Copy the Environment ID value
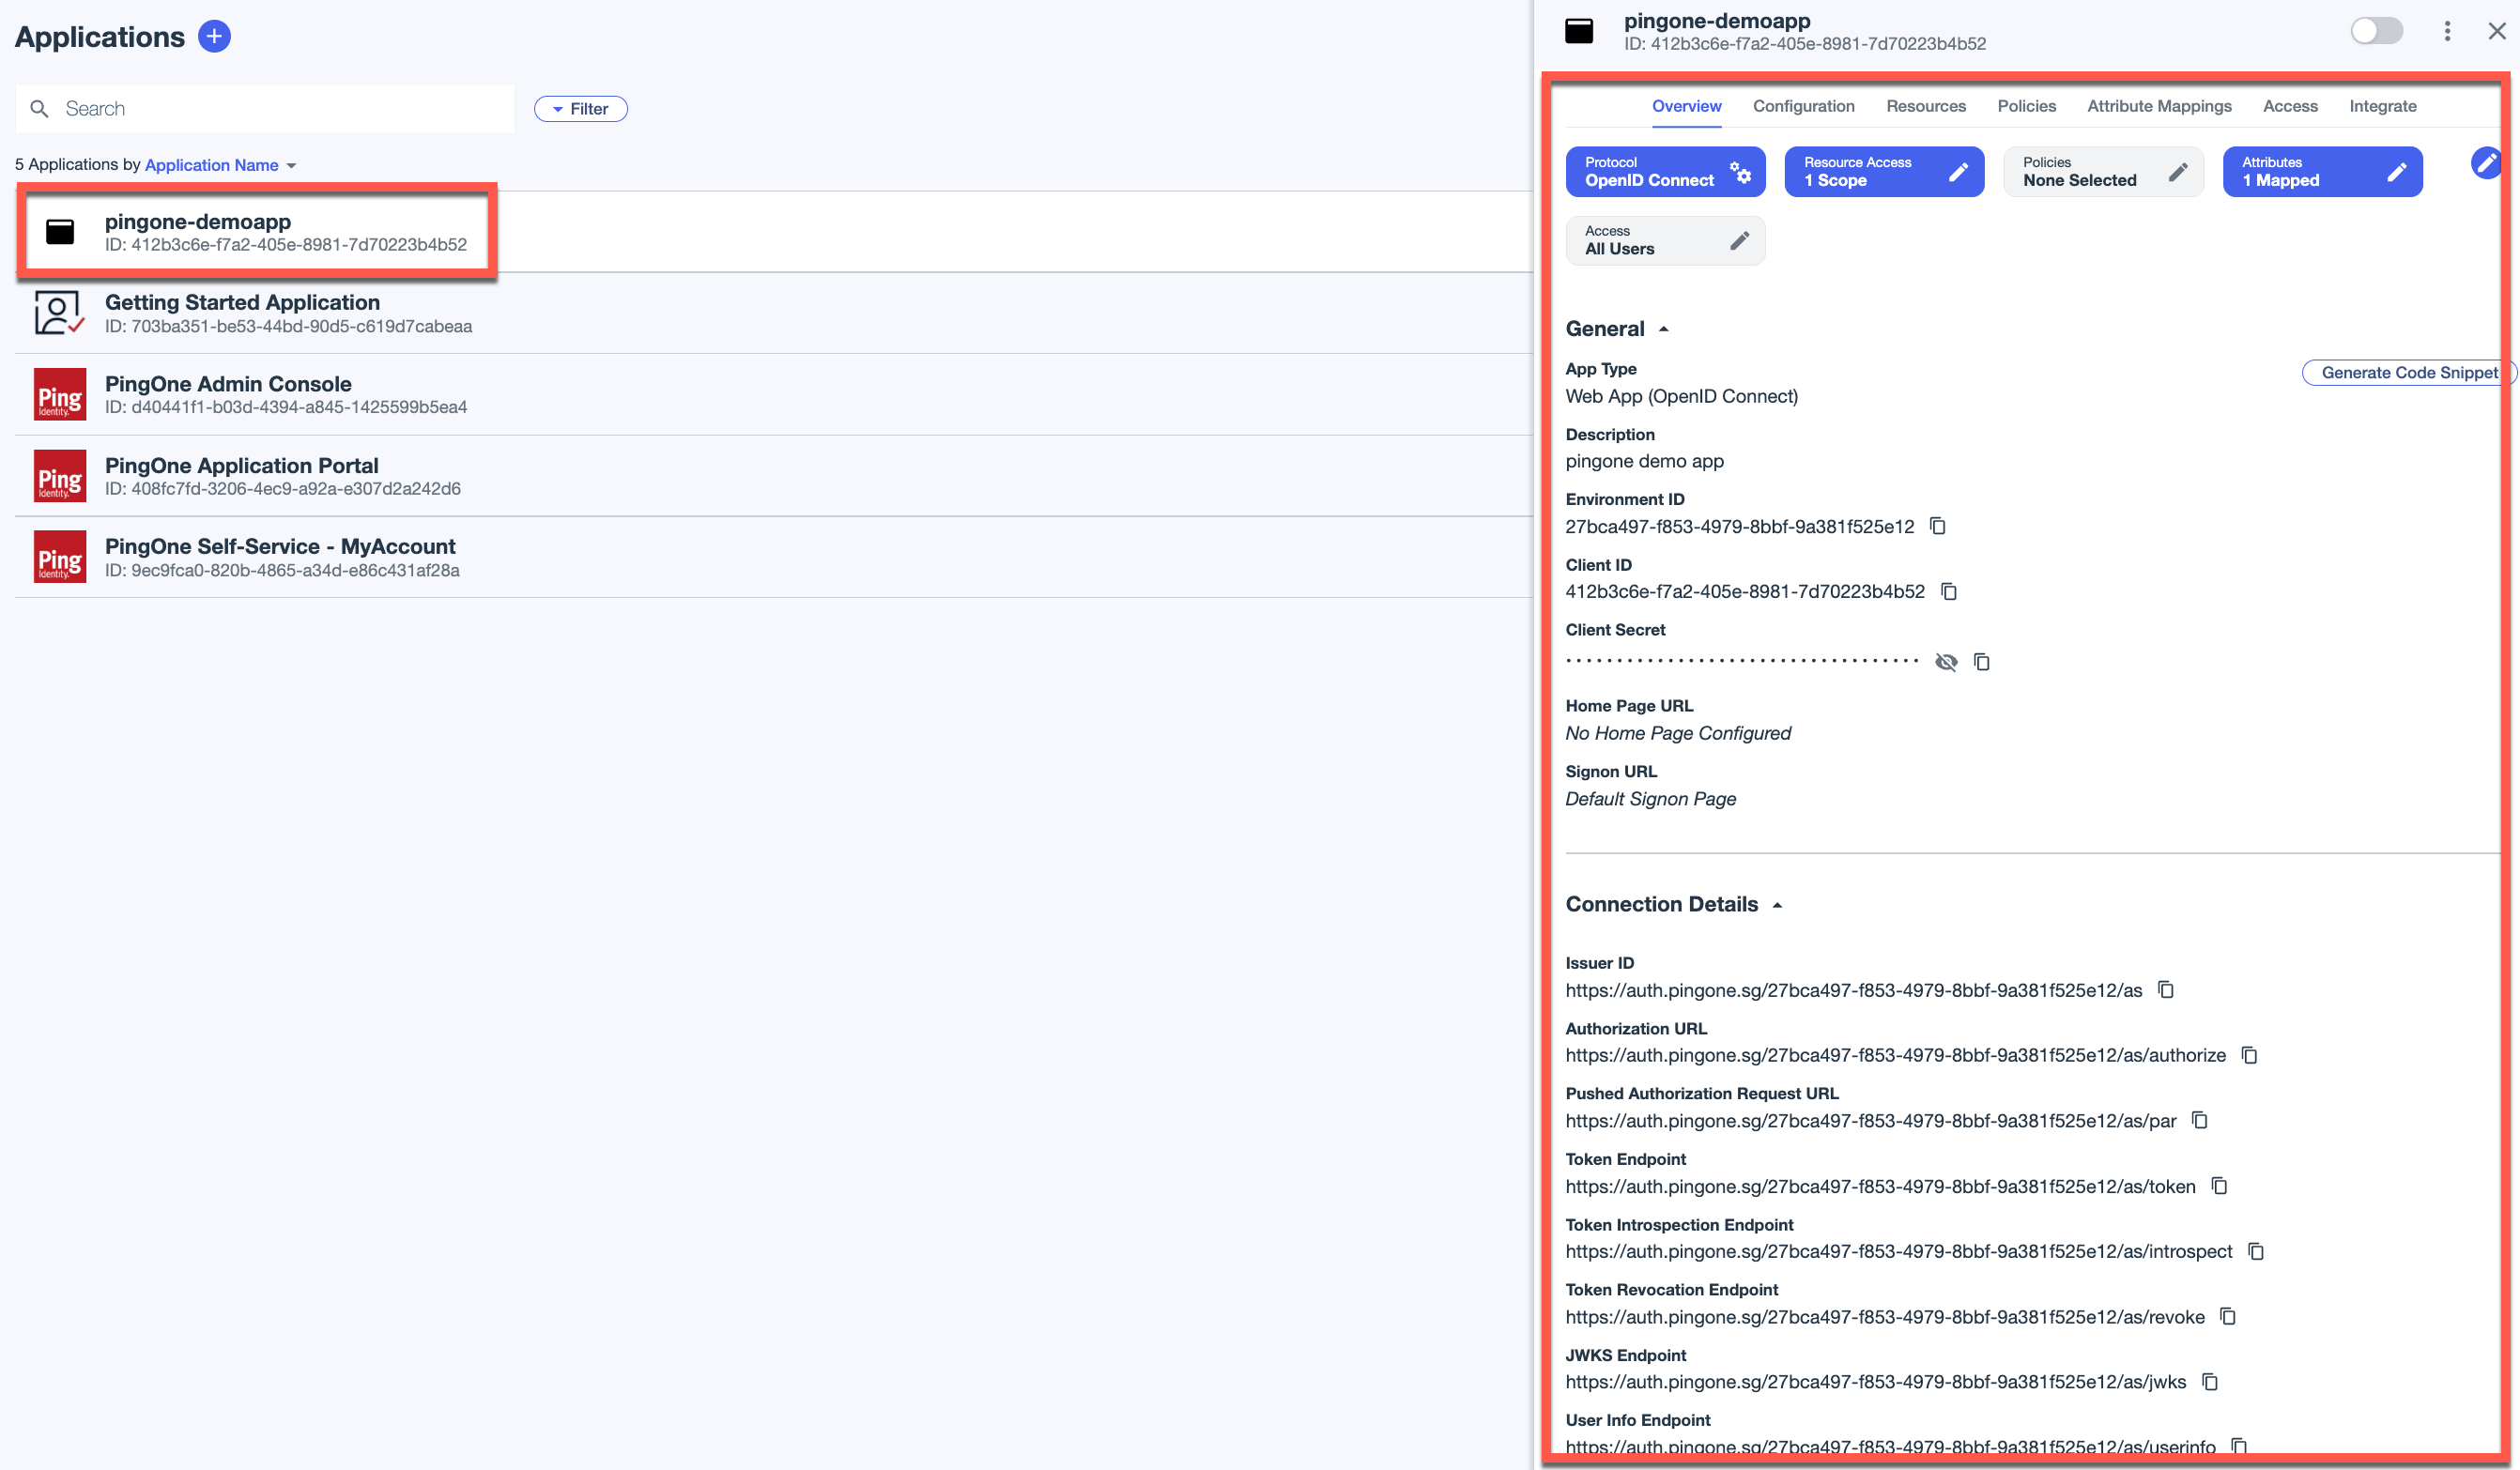Image resolution: width=2520 pixels, height=1470 pixels. [1937, 526]
